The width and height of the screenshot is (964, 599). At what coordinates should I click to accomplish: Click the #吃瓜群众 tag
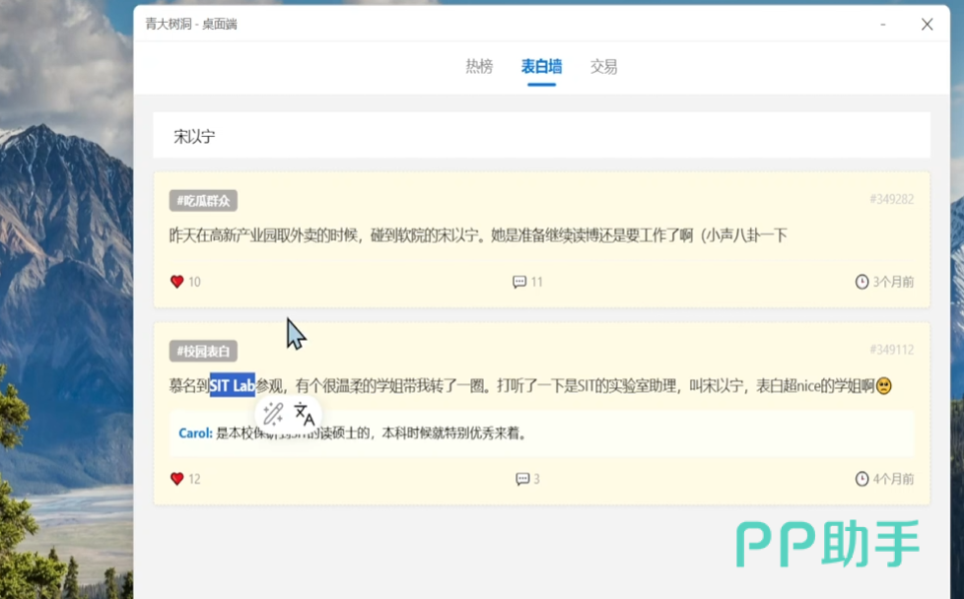pyautogui.click(x=203, y=201)
